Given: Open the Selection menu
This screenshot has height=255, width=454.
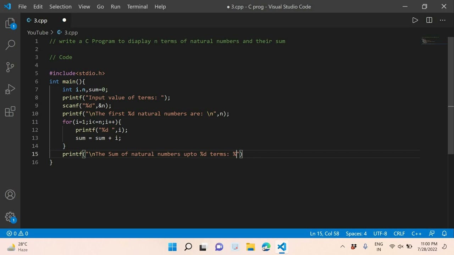Looking at the screenshot, I should 60,6.
